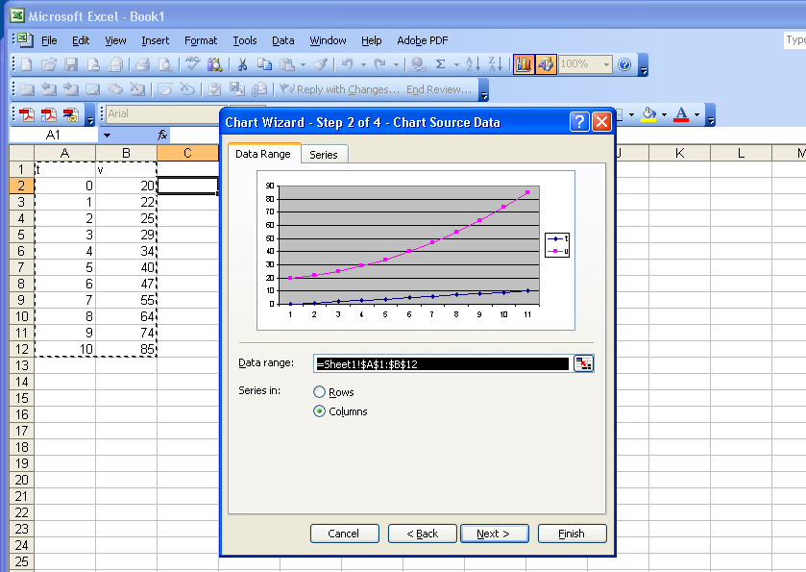This screenshot has width=806, height=572.
Task: Click cell containing value 85
Action: click(x=126, y=349)
